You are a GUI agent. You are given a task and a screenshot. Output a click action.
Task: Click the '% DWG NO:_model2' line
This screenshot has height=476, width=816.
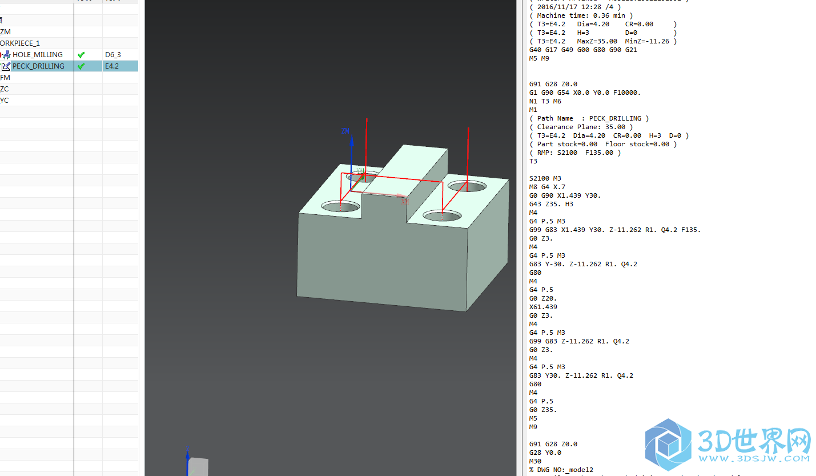[561, 470]
